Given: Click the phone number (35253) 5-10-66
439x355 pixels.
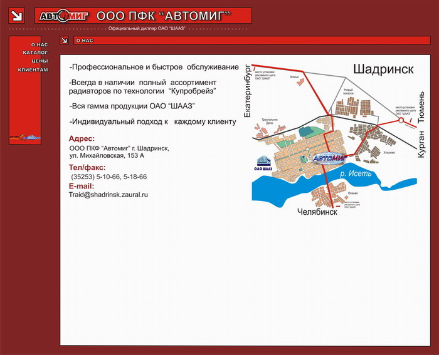Looking at the screenshot, I should (96, 177).
